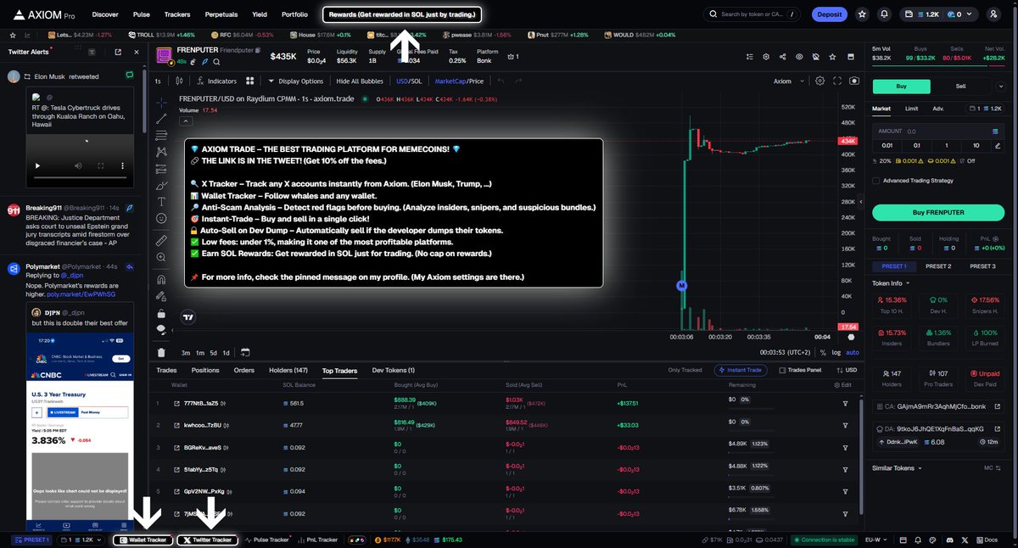Image resolution: width=1018 pixels, height=548 pixels.
Task: Filter the 777NtB...1aZ5 trader row
Action: [x=845, y=403]
